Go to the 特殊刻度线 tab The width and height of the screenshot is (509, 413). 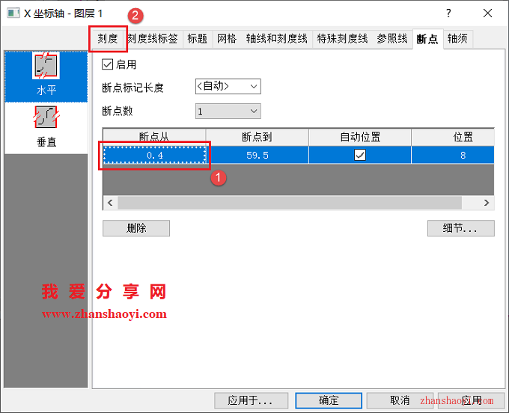pyautogui.click(x=342, y=39)
